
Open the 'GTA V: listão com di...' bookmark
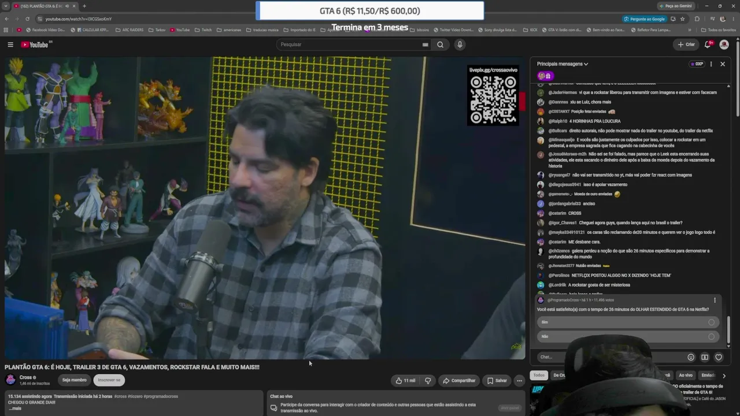(x=561, y=29)
